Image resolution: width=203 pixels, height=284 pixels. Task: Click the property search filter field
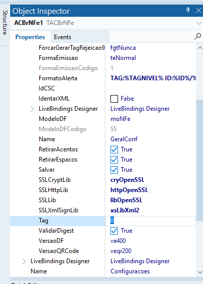152,37
